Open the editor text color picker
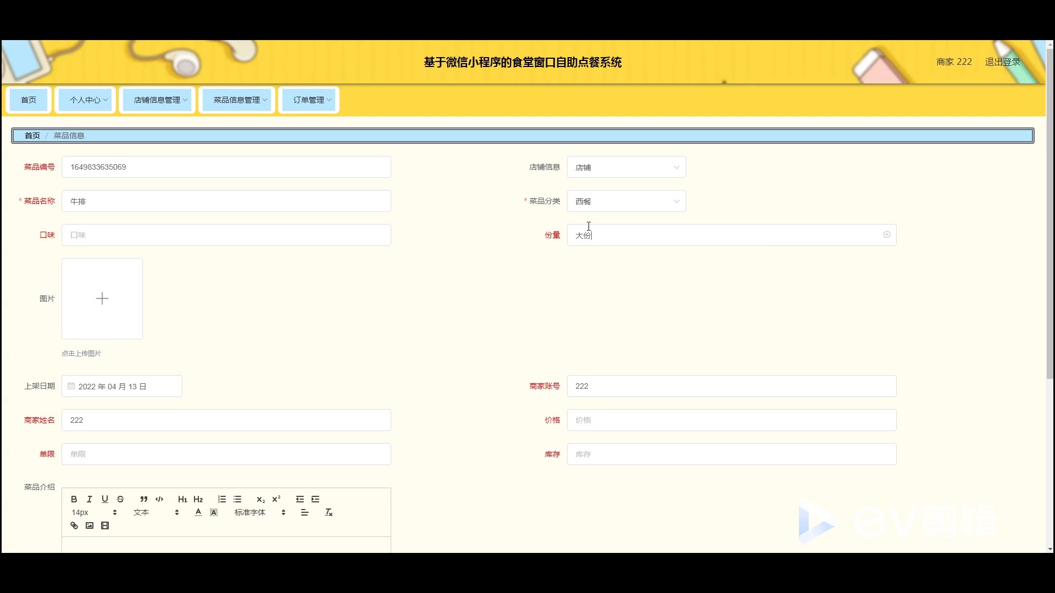Viewport: 1055px width, 593px height. coord(198,512)
